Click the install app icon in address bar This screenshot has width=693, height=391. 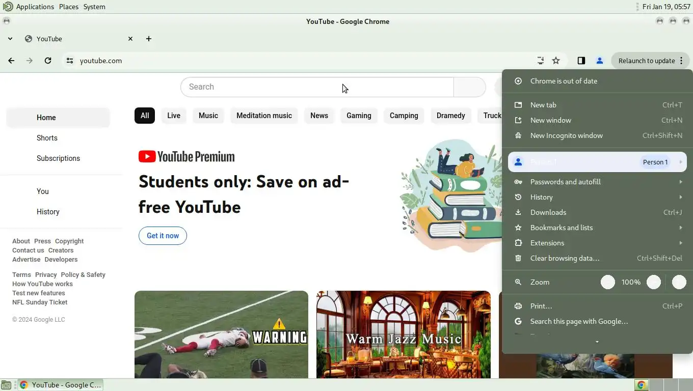coord(540,61)
